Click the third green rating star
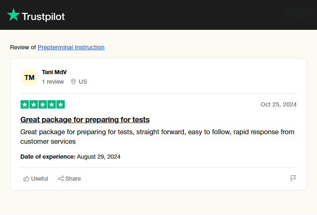 43,104
